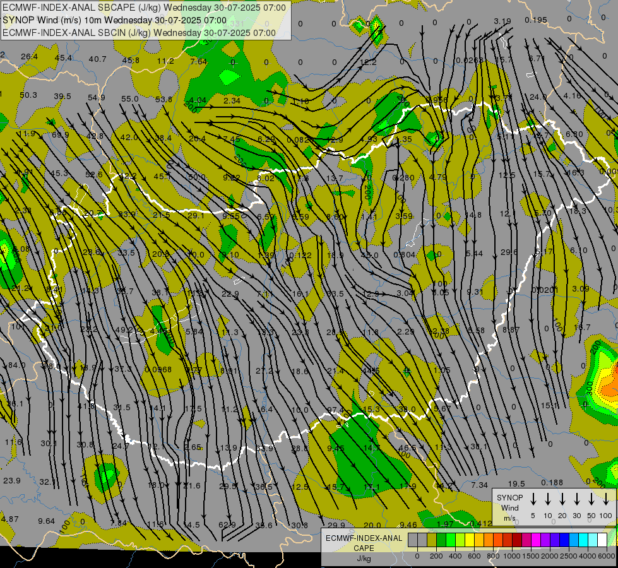Screen dimensions: 618x568
Task: Click the 69.9 grid value on map
Action: point(61,134)
